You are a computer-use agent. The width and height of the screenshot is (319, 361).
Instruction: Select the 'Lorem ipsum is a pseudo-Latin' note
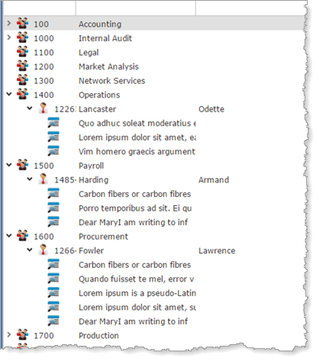point(137,293)
